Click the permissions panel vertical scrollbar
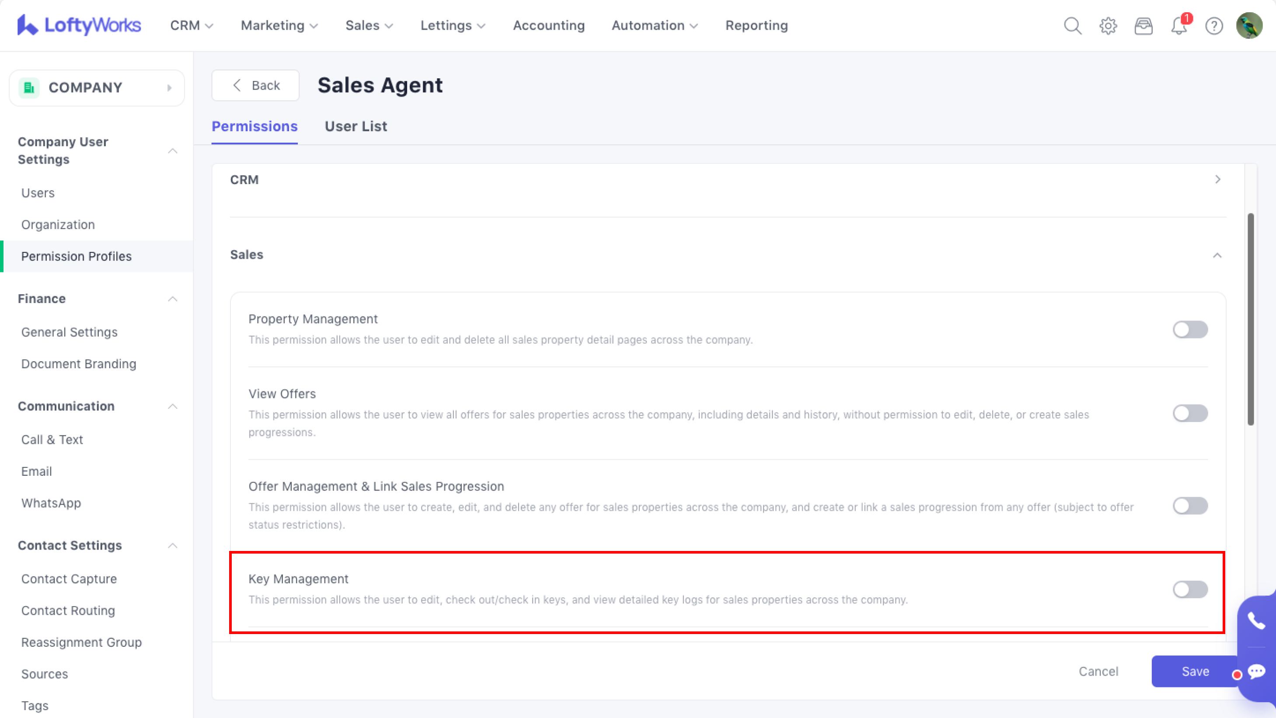 (x=1250, y=319)
